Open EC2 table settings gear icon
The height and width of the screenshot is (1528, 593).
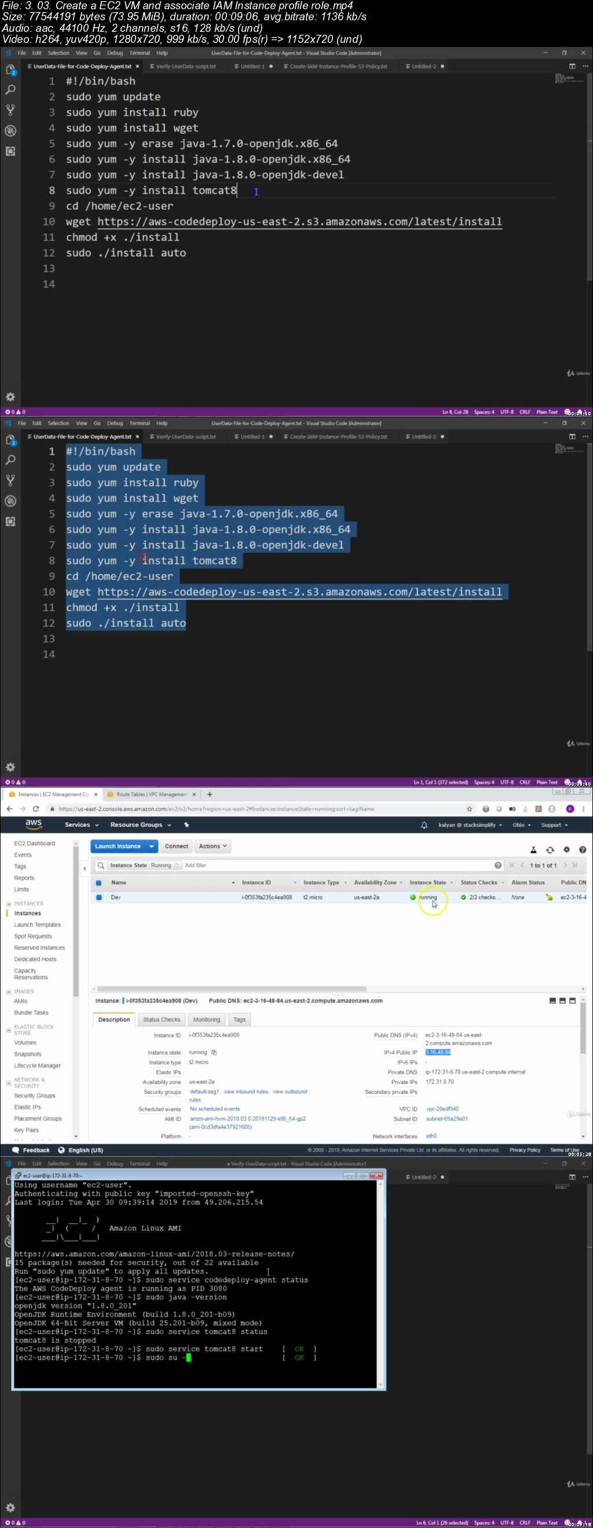click(566, 850)
